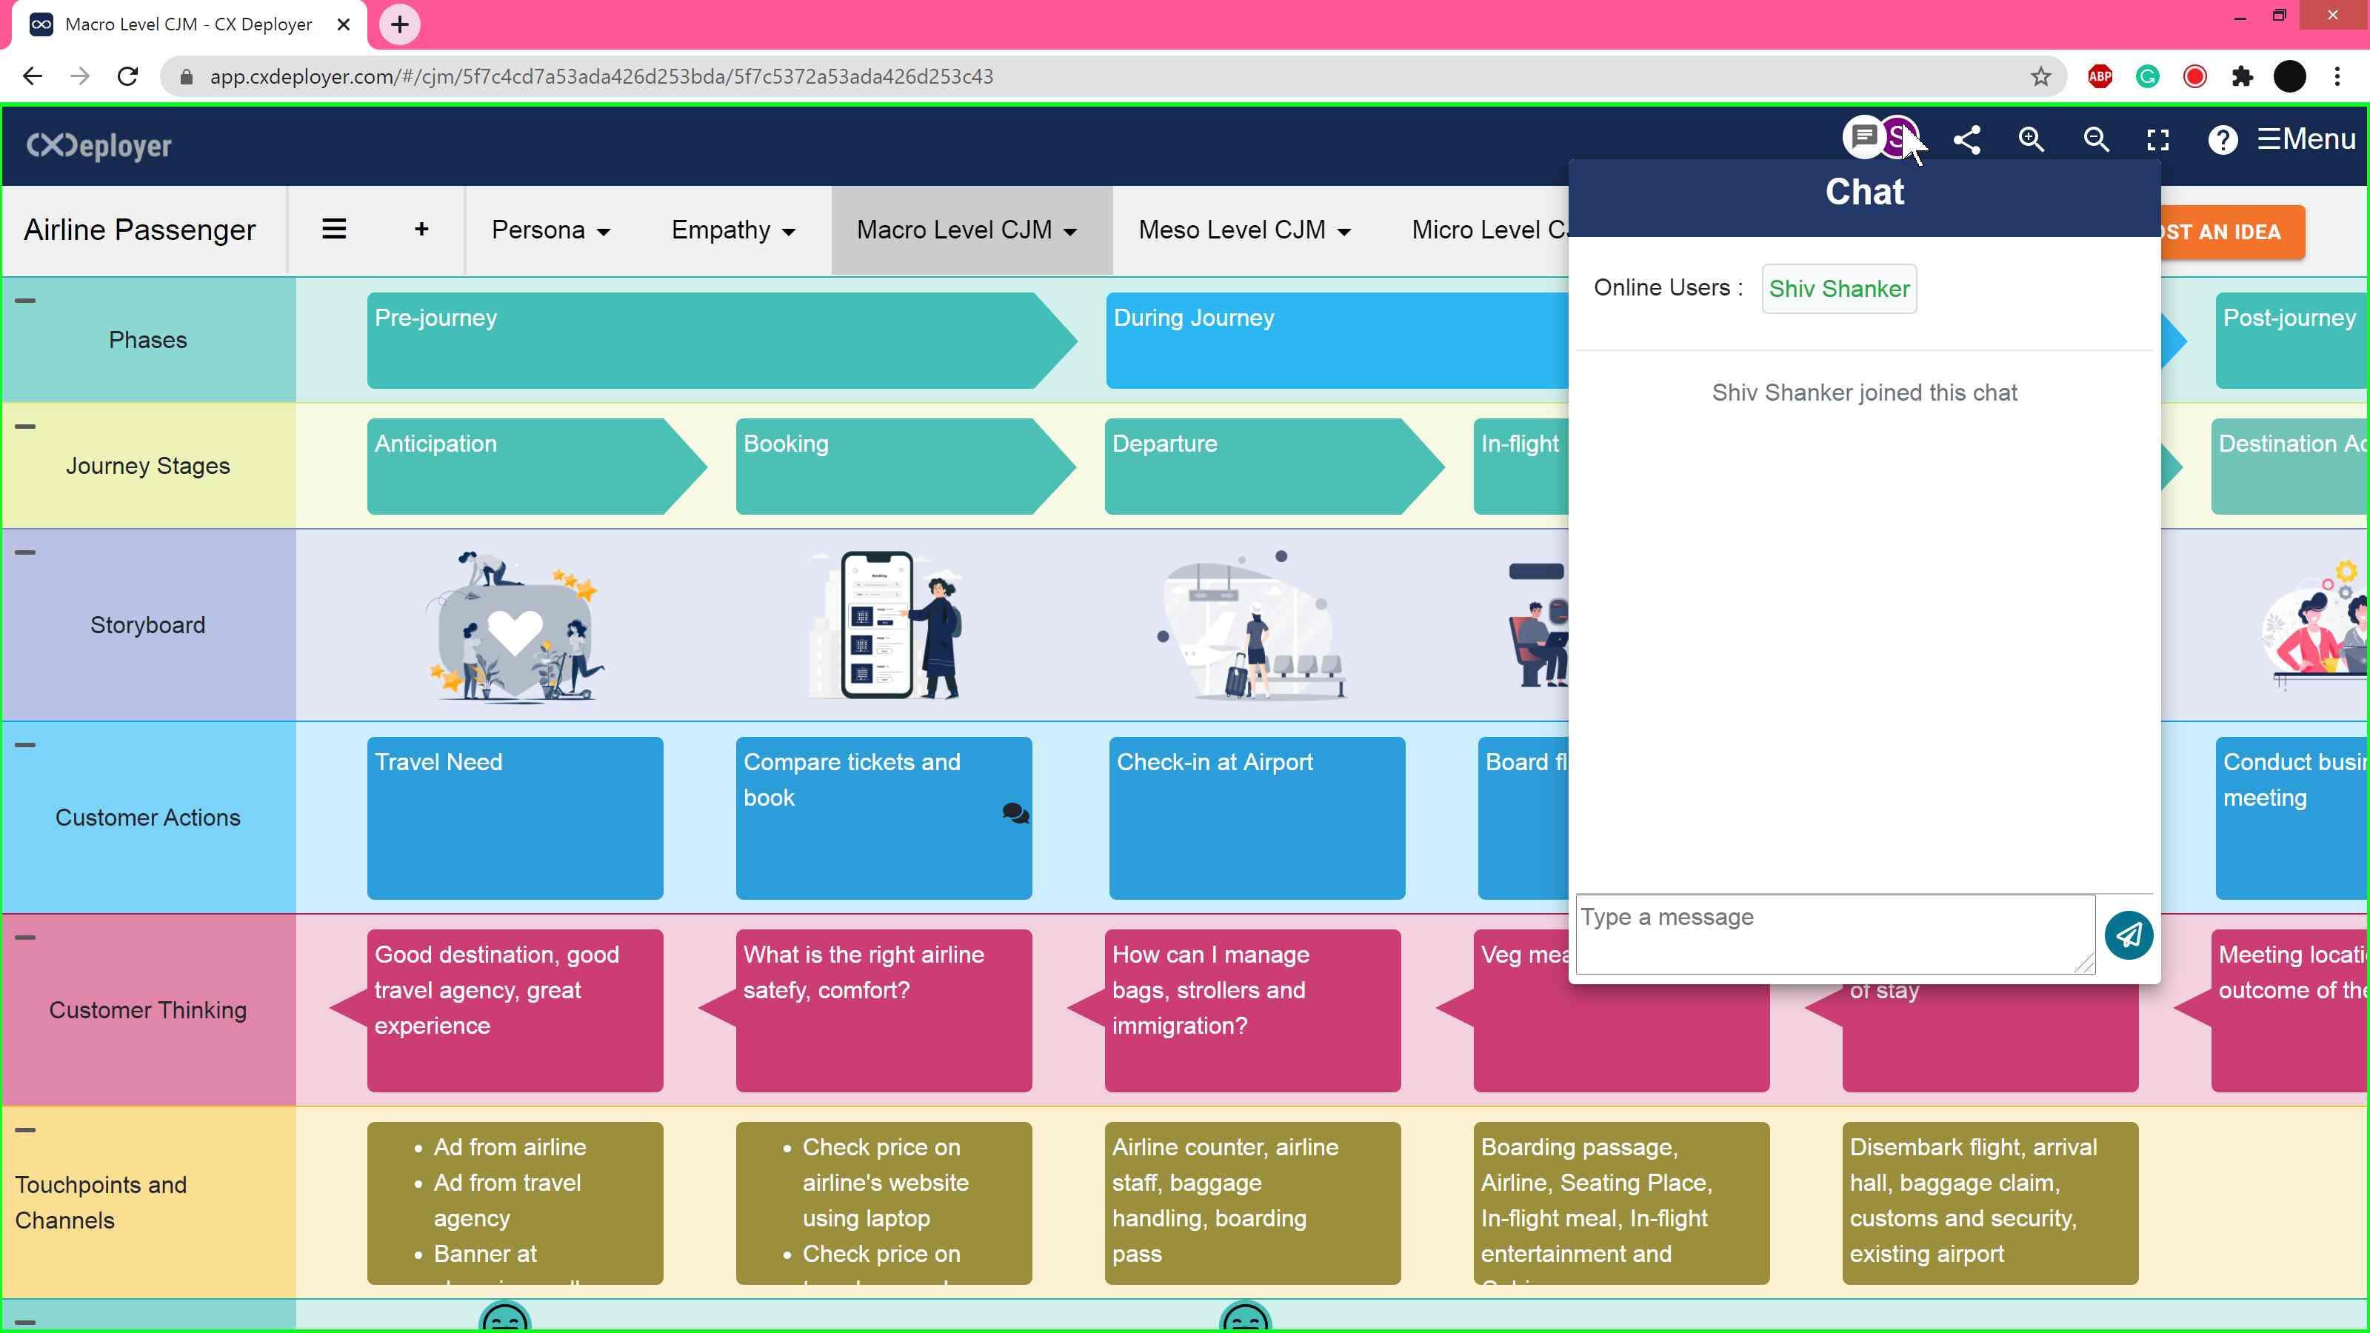Image resolution: width=2370 pixels, height=1333 pixels.
Task: Send chat message with paper plane
Action: tap(2128, 935)
